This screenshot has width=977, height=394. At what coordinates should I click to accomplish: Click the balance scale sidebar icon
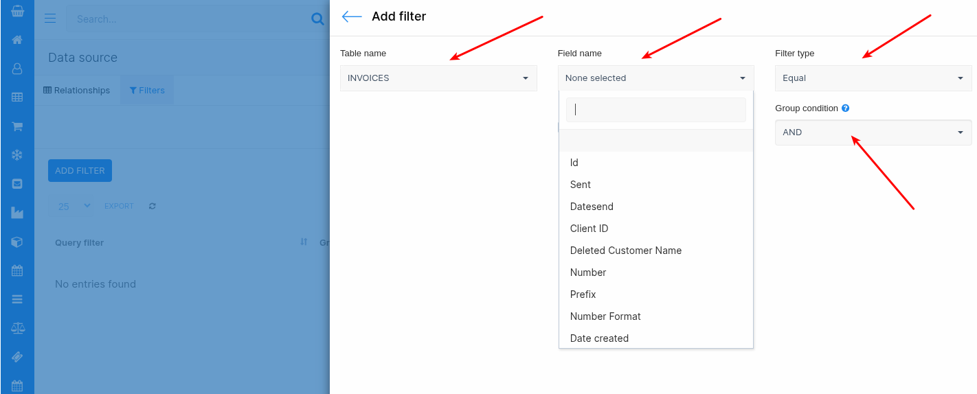click(17, 328)
